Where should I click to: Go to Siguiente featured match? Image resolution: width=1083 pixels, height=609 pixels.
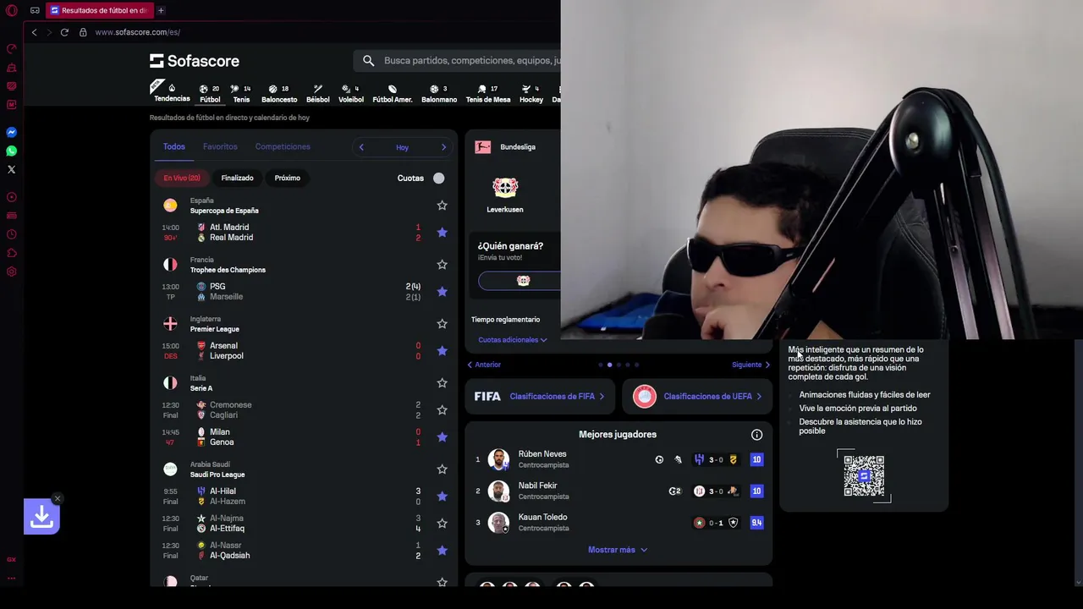[x=750, y=365]
